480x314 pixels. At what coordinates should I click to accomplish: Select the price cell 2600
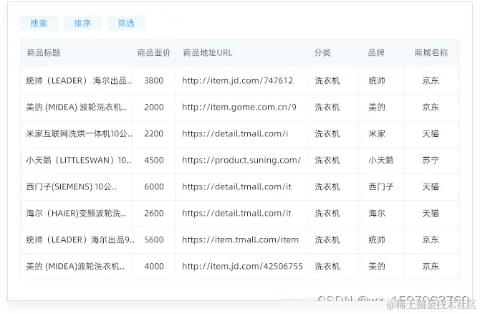click(x=154, y=213)
